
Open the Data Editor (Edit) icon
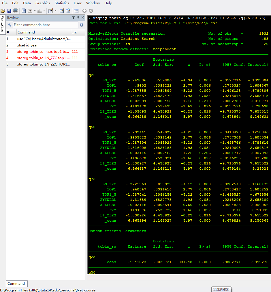62,11
